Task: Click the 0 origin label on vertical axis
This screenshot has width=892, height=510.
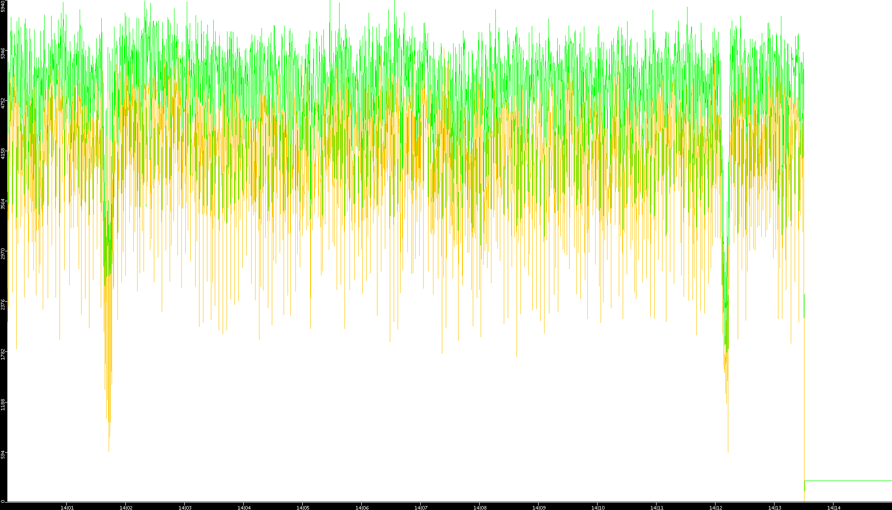Action: 3,501
